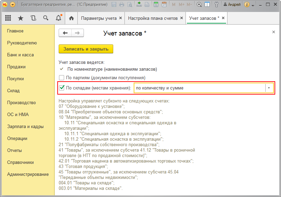Open print preview from the title bar
Screen dimensions: 281x197
[130, 4]
